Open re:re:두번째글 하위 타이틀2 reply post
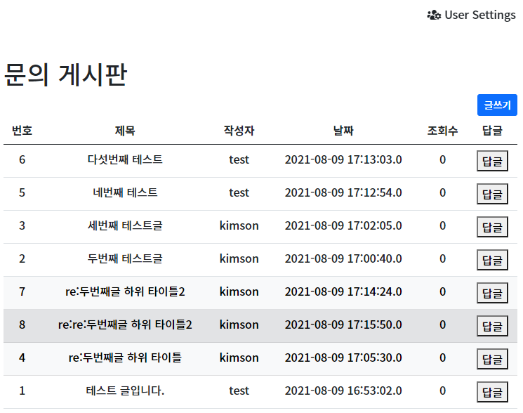The height and width of the screenshot is (413, 523). (x=125, y=324)
